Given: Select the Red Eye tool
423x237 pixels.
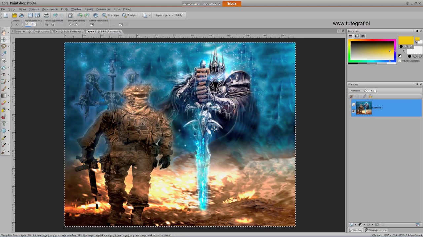Looking at the screenshot, I should coord(4,75).
